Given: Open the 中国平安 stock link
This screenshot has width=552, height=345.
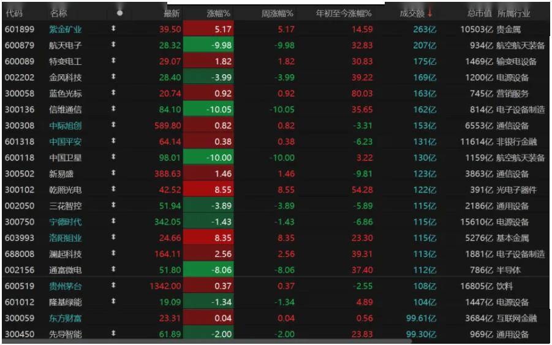Looking at the screenshot, I should pos(65,142).
